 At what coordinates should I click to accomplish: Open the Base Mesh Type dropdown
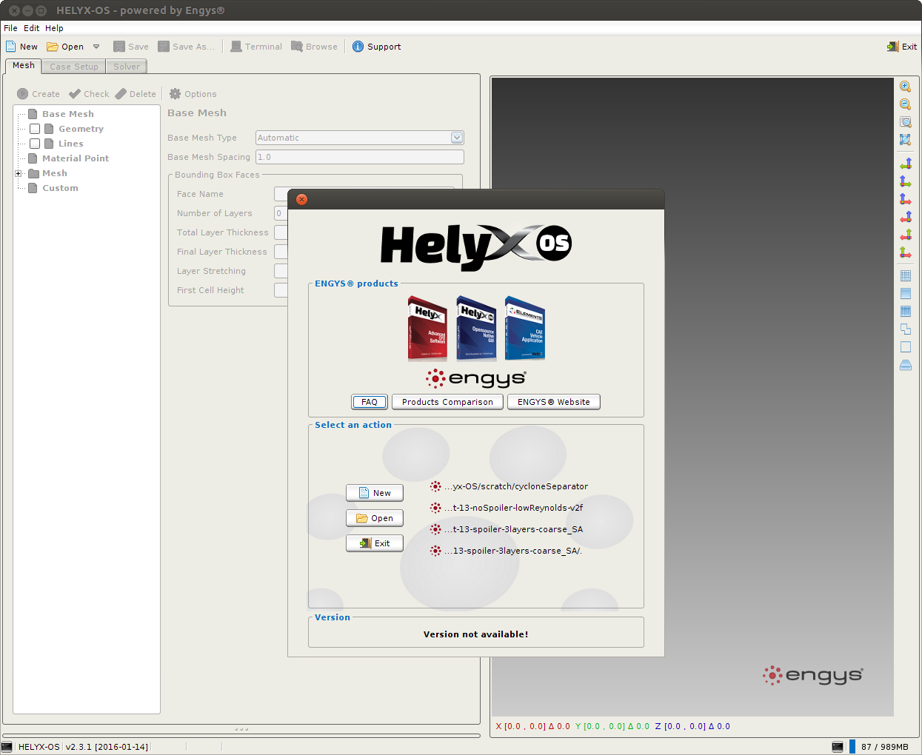point(457,138)
